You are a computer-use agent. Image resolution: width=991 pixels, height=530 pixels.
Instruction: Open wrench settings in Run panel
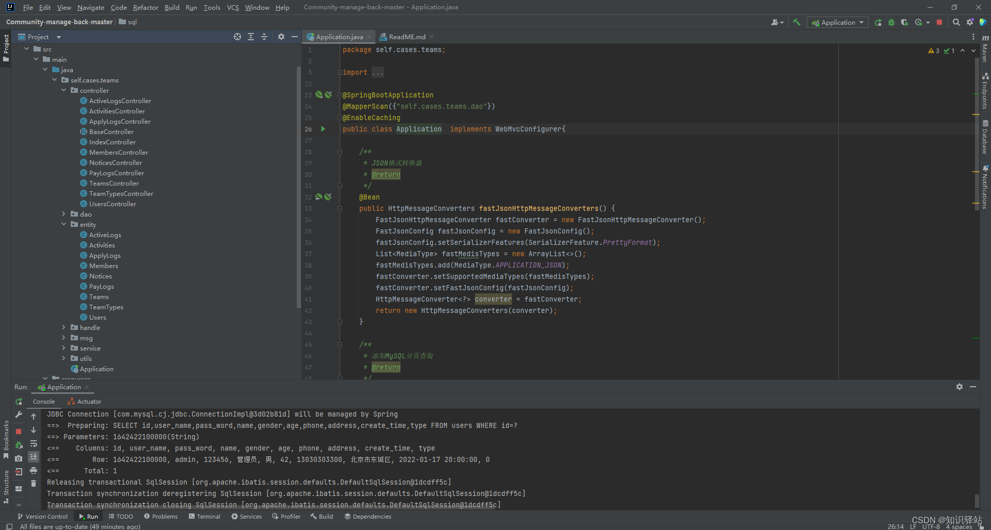click(19, 415)
